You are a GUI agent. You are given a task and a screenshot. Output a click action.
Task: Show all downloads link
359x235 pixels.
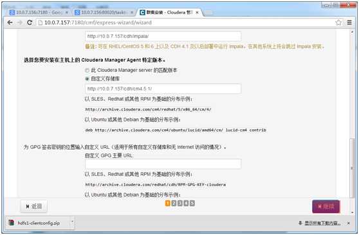pyautogui.click(x=322, y=223)
